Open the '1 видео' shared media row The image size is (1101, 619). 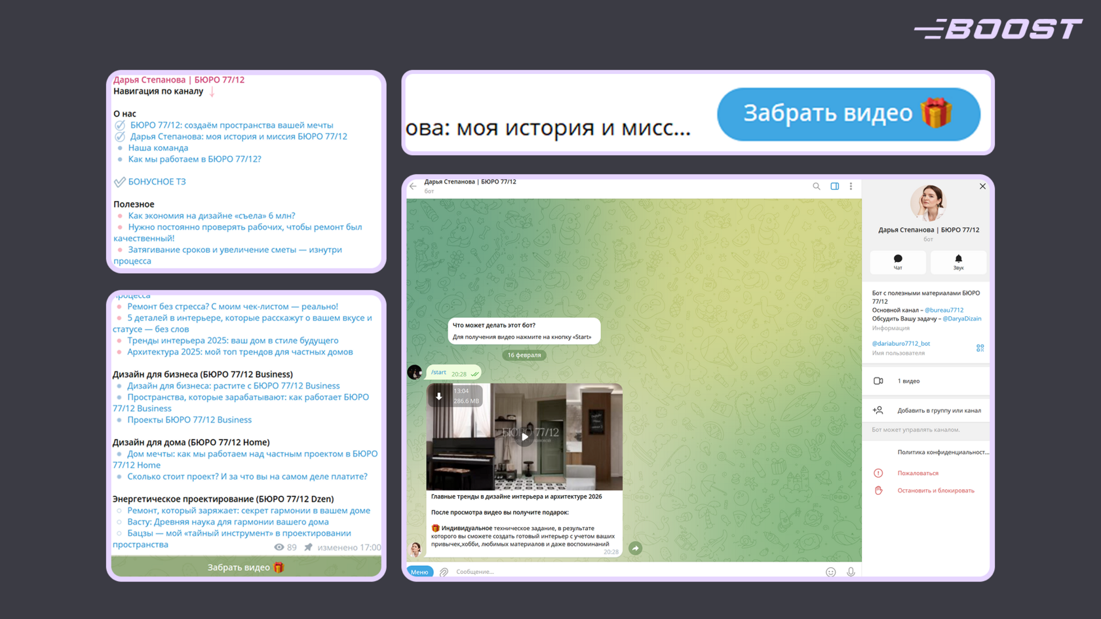tap(926, 381)
